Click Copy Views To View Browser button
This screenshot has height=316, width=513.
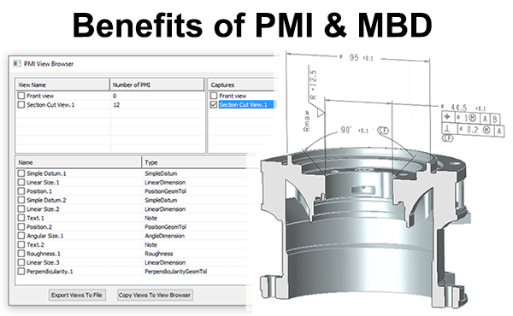coord(155,295)
